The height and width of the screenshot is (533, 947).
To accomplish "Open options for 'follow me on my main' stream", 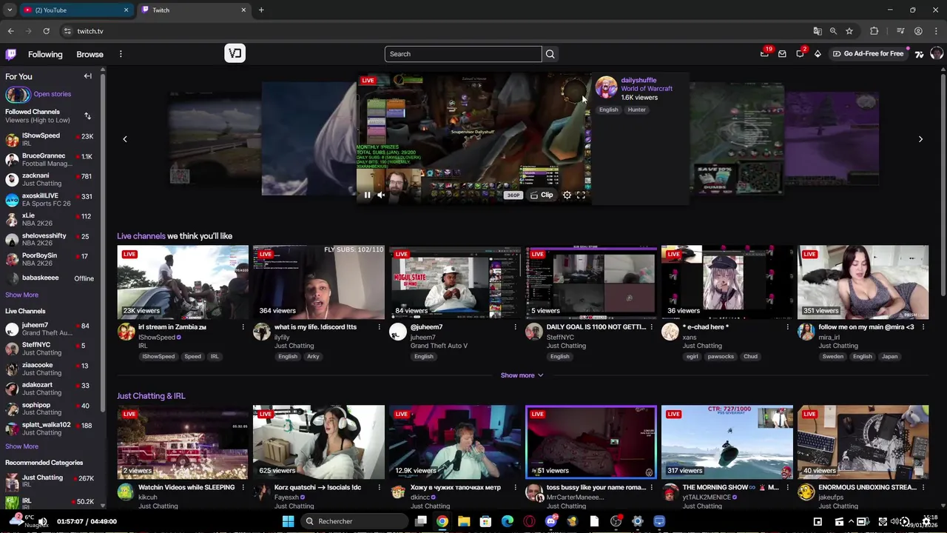I will click(x=923, y=327).
